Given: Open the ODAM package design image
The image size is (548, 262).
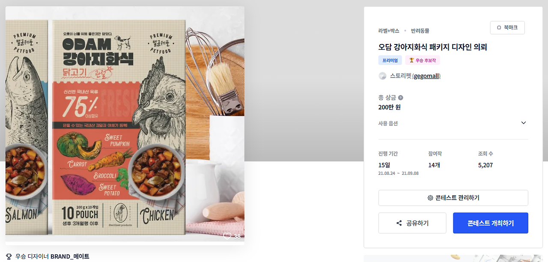Looking at the screenshot, I should tap(125, 125).
